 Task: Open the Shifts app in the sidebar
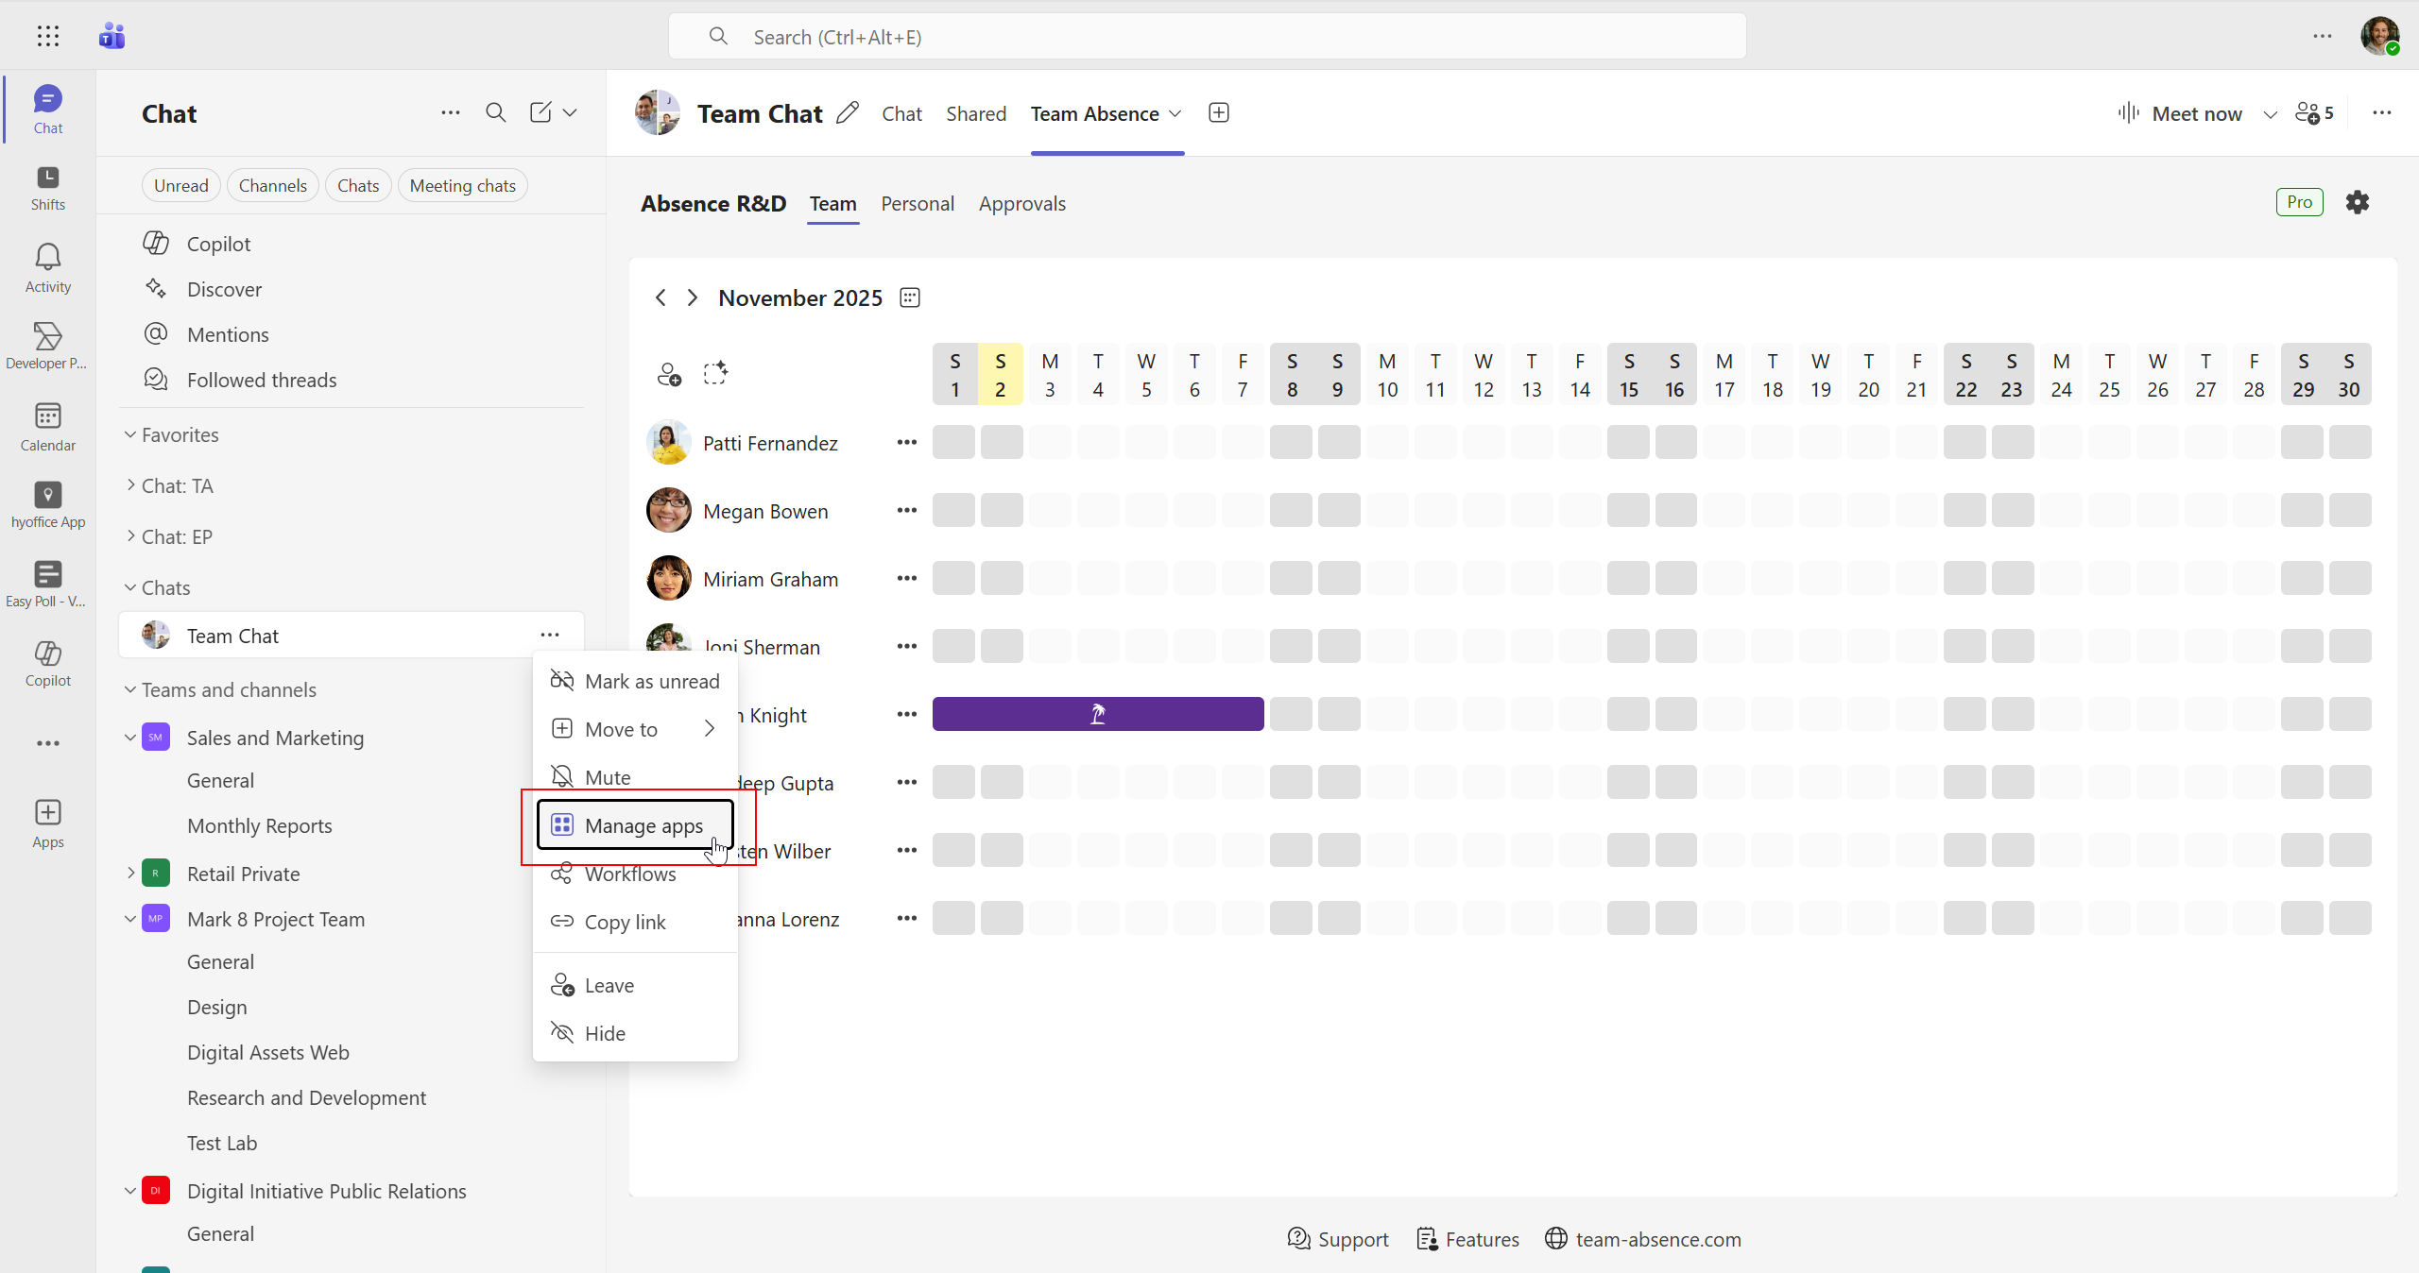pyautogui.click(x=46, y=186)
